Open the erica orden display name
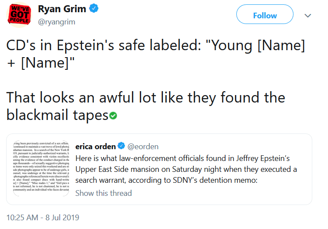Viewport: 328px width, 229px height. coord(95,147)
